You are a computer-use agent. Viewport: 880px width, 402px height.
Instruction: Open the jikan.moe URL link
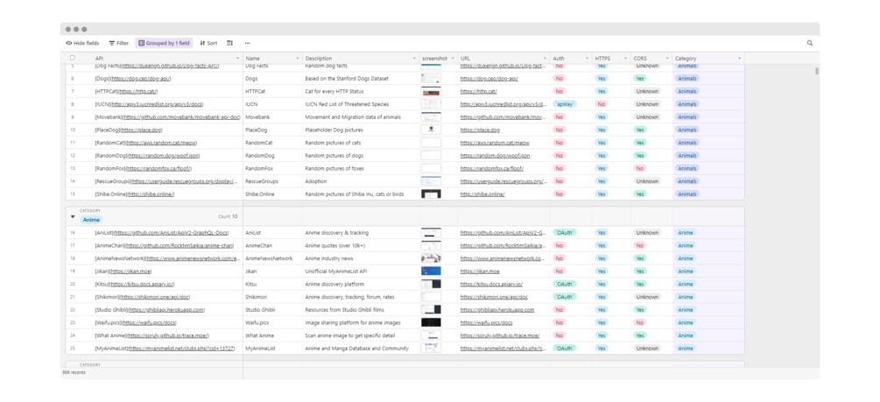coord(480,272)
